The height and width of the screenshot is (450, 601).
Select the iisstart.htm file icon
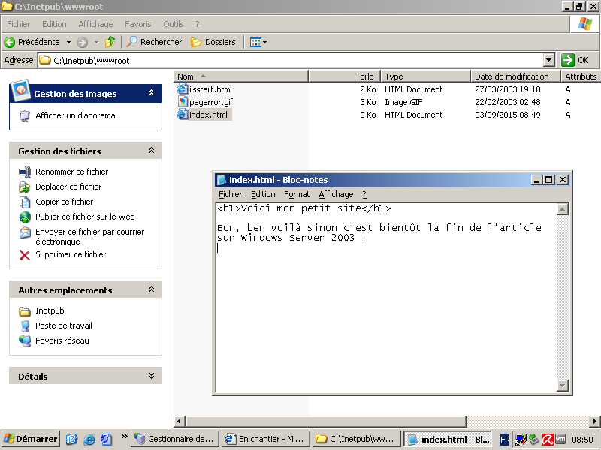183,89
